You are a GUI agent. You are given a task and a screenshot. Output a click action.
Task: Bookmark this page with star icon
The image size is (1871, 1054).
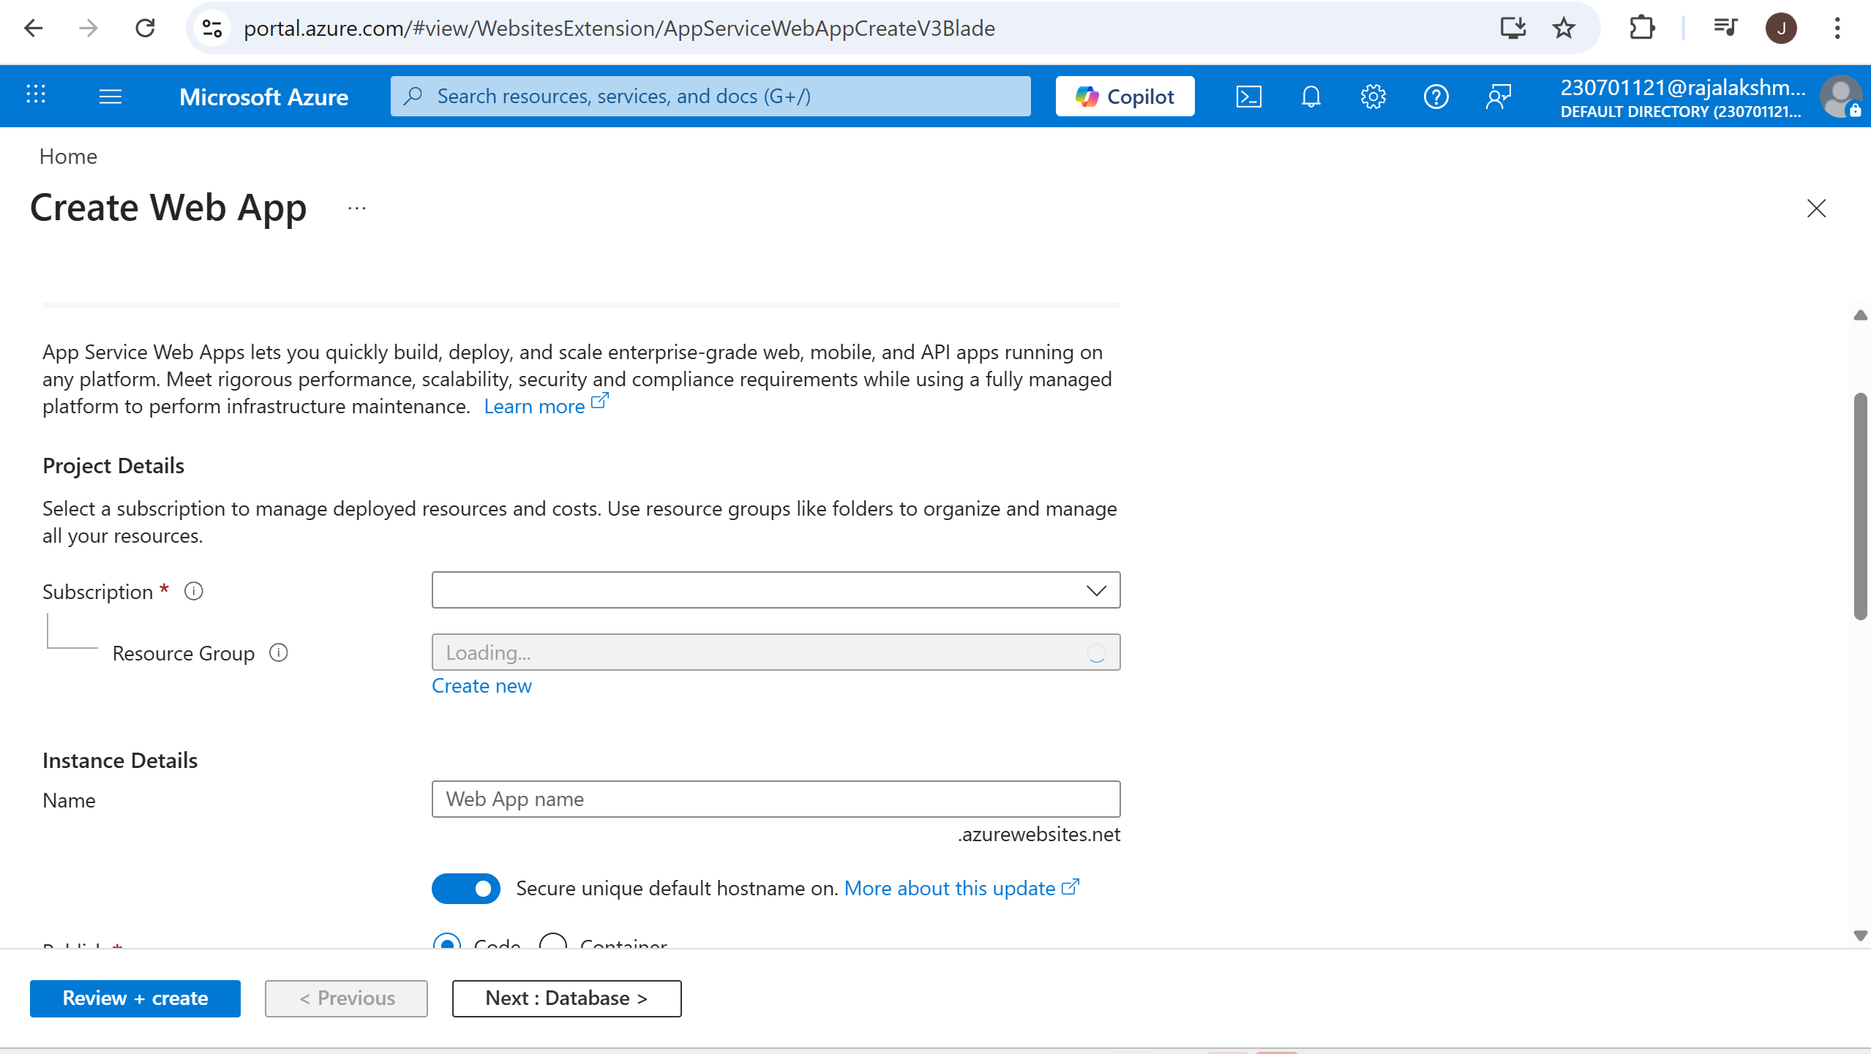click(x=1564, y=29)
